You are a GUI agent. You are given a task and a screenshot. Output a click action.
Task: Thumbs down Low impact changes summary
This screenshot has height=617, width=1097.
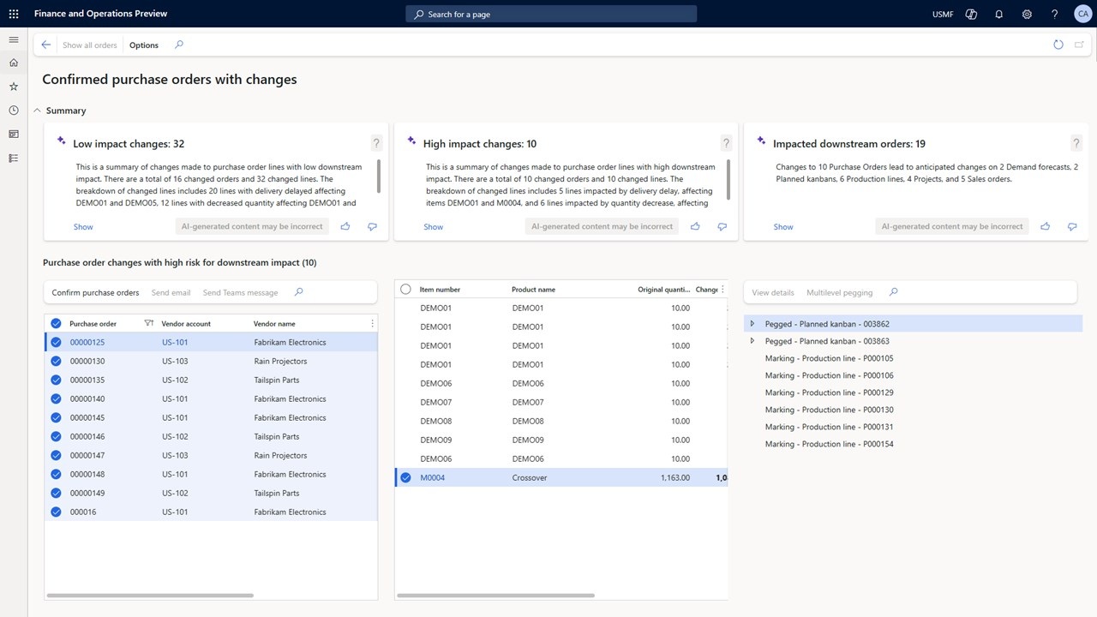[x=372, y=227]
